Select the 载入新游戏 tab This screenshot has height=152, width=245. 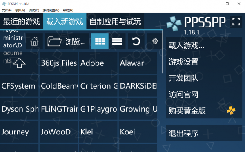point(65,21)
